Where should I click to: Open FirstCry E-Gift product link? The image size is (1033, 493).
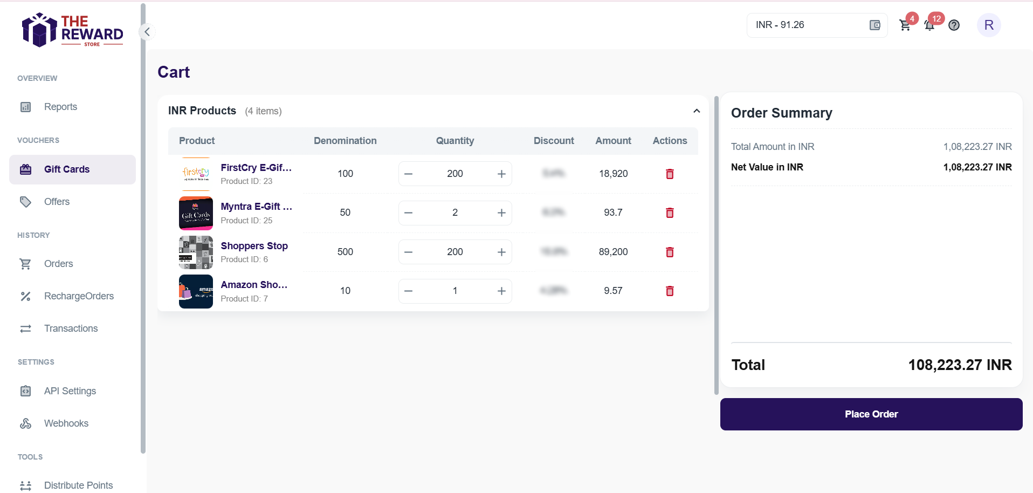pos(256,168)
